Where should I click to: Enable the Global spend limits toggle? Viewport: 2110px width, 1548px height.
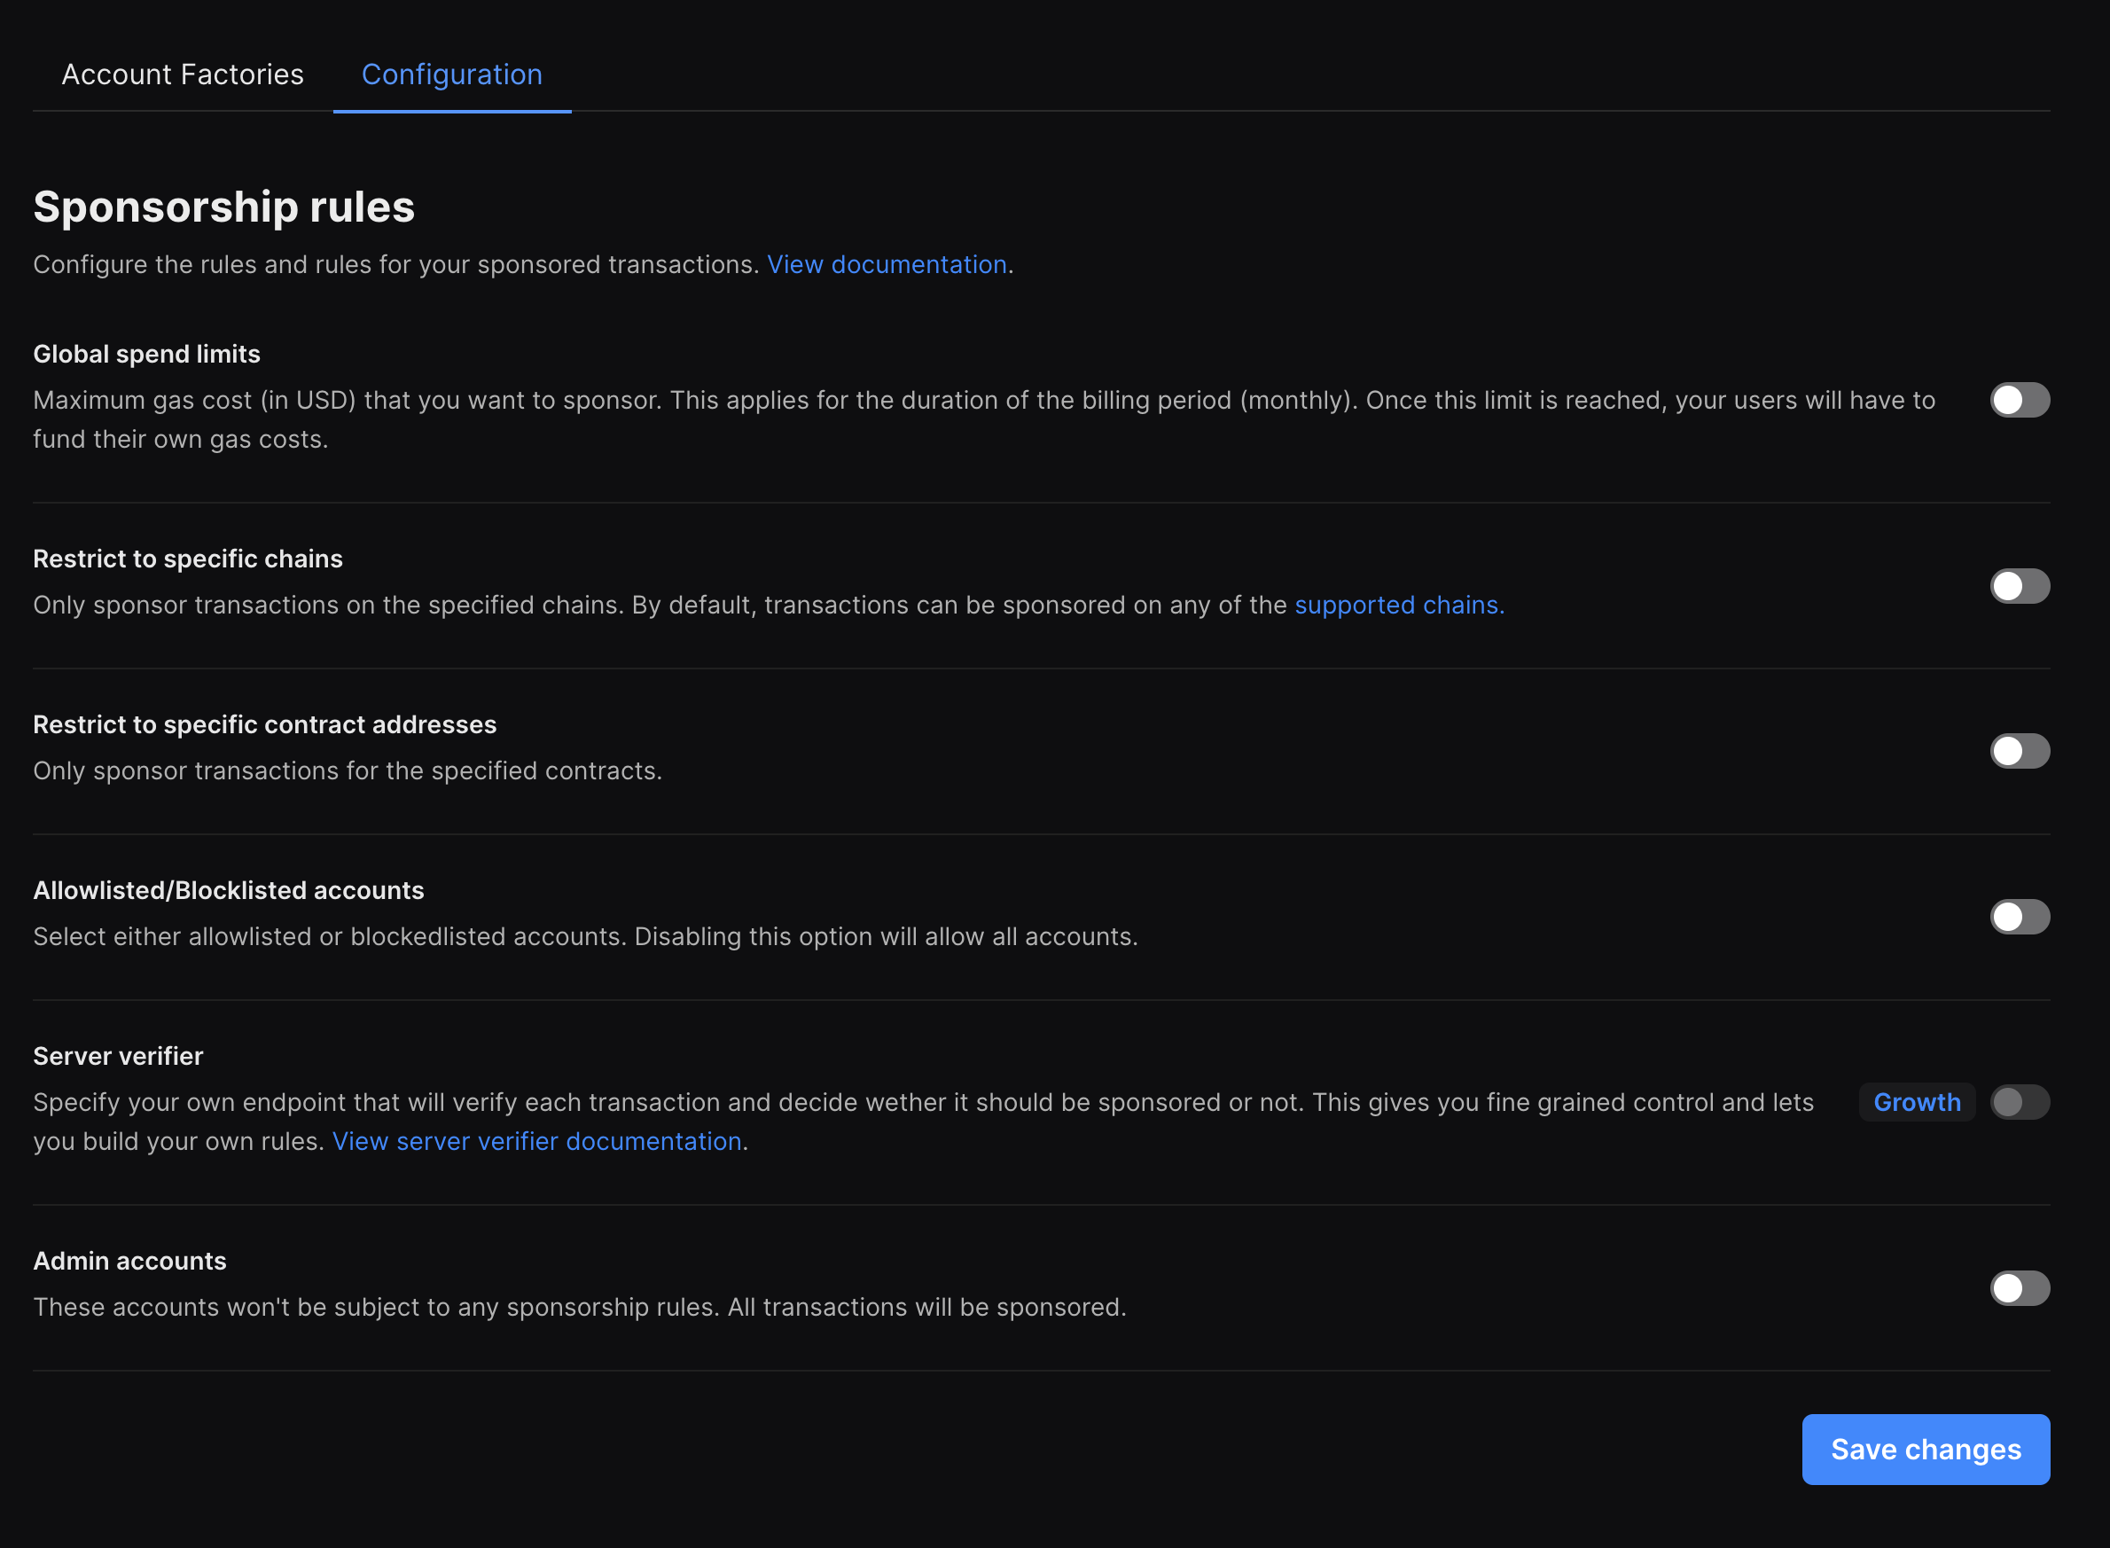[2019, 400]
